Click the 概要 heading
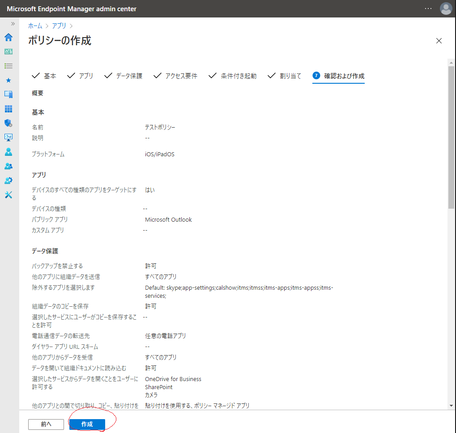This screenshot has width=456, height=433. pos(38,93)
